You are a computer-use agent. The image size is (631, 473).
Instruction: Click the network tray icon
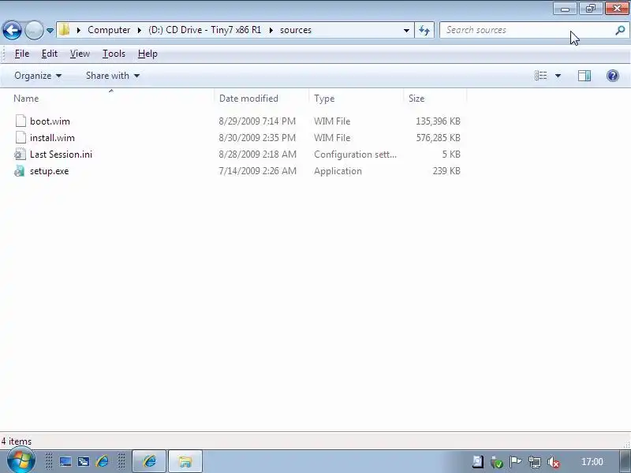[535, 462]
